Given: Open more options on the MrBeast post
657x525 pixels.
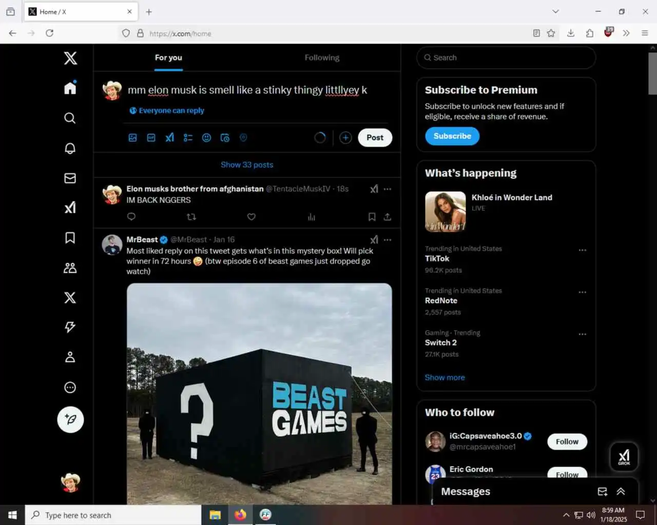Looking at the screenshot, I should point(388,239).
